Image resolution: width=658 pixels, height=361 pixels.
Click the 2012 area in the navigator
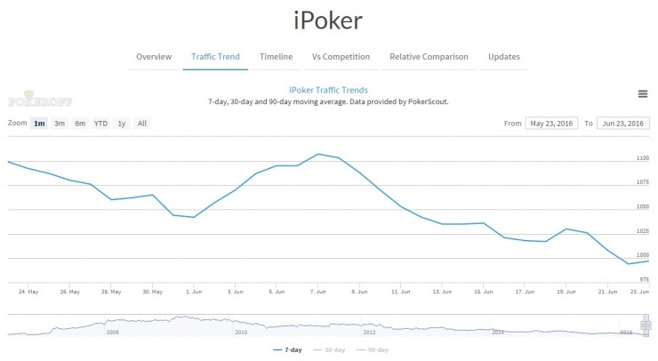point(369,332)
